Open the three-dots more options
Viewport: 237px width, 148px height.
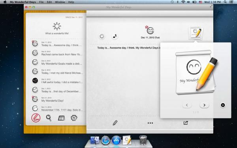coord(150,123)
